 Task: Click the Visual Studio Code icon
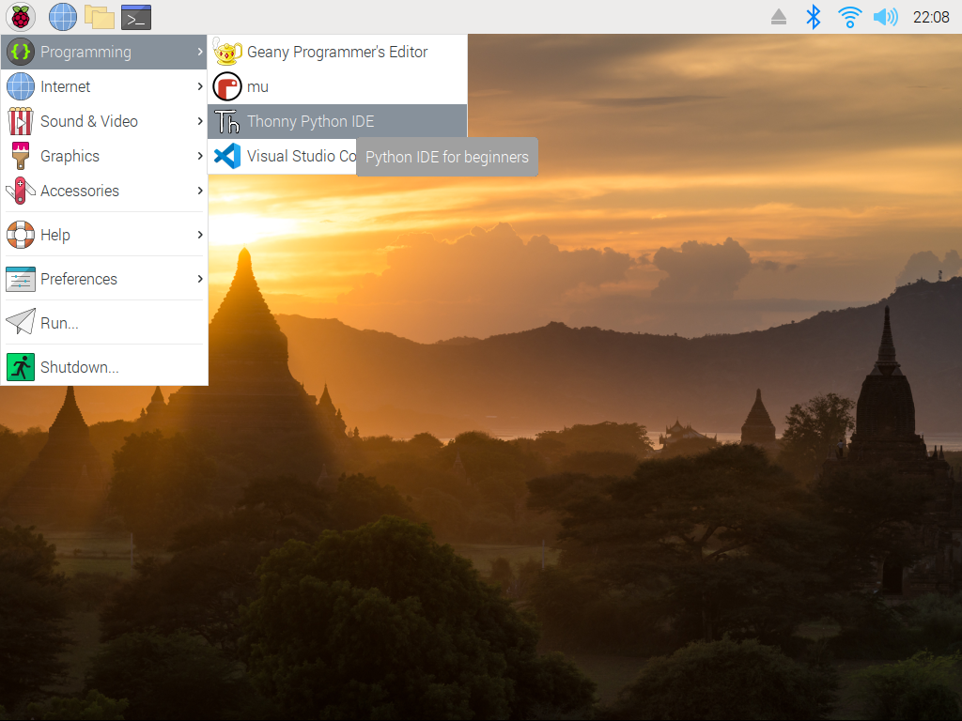click(227, 156)
